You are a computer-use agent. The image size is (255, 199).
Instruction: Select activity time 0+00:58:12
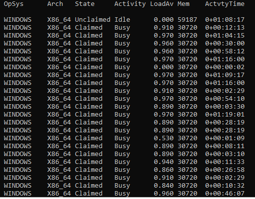click(225, 51)
